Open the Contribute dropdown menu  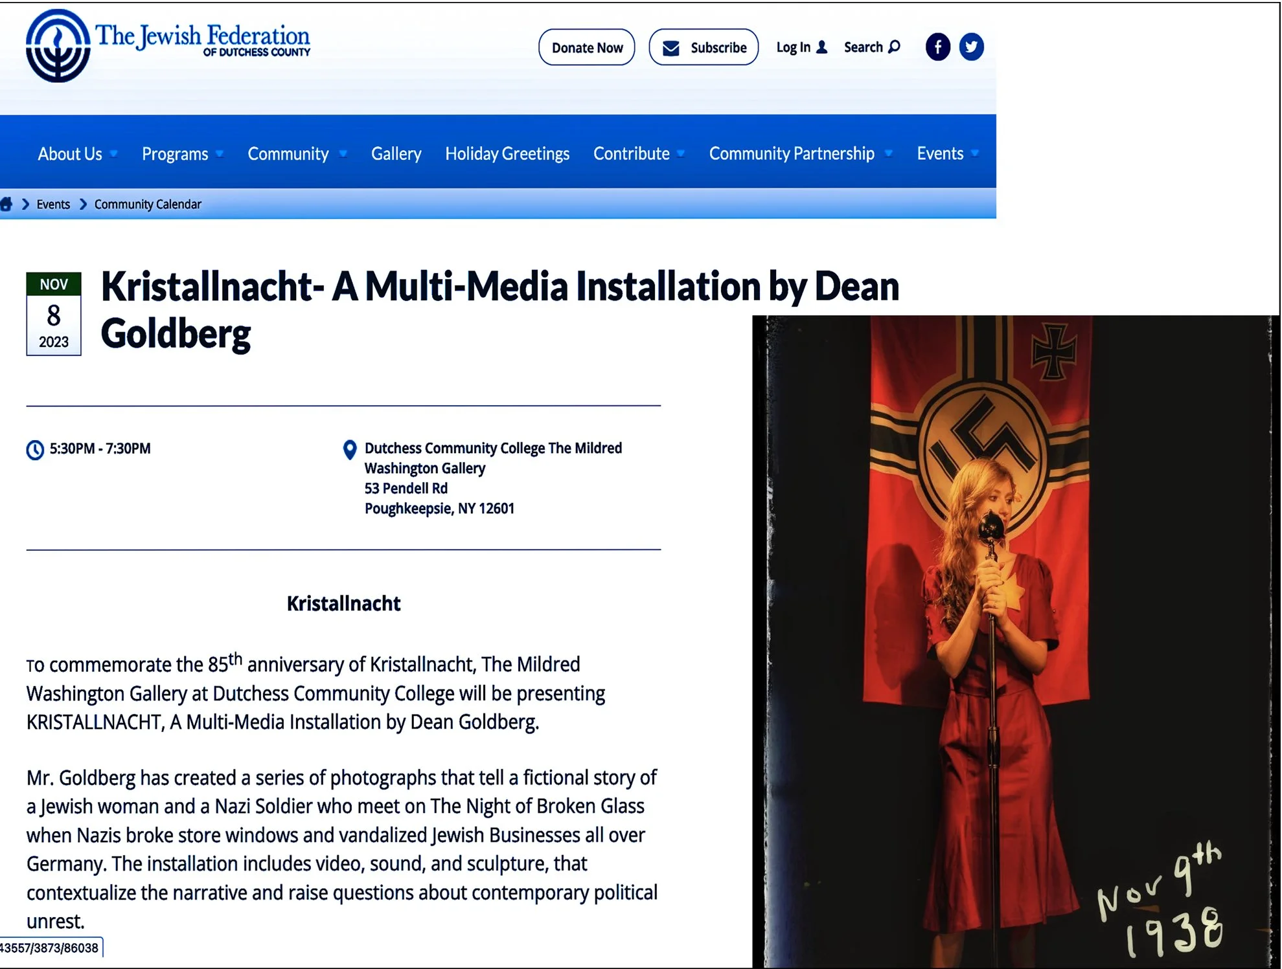click(x=680, y=154)
